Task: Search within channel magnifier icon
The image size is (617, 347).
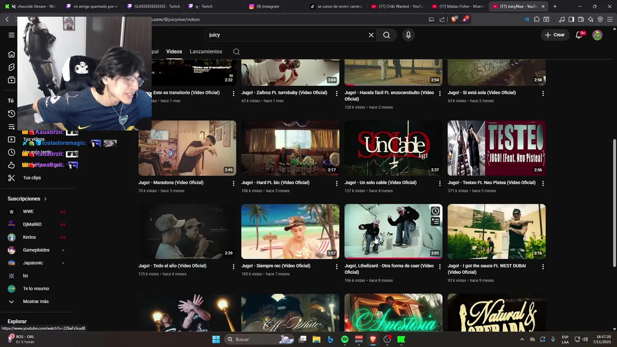Action: point(236,52)
